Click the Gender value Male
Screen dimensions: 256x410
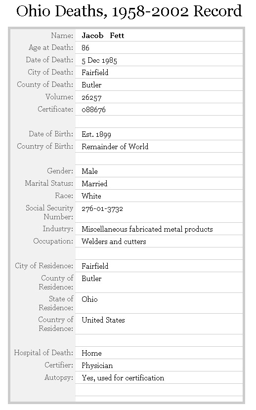[89, 171]
